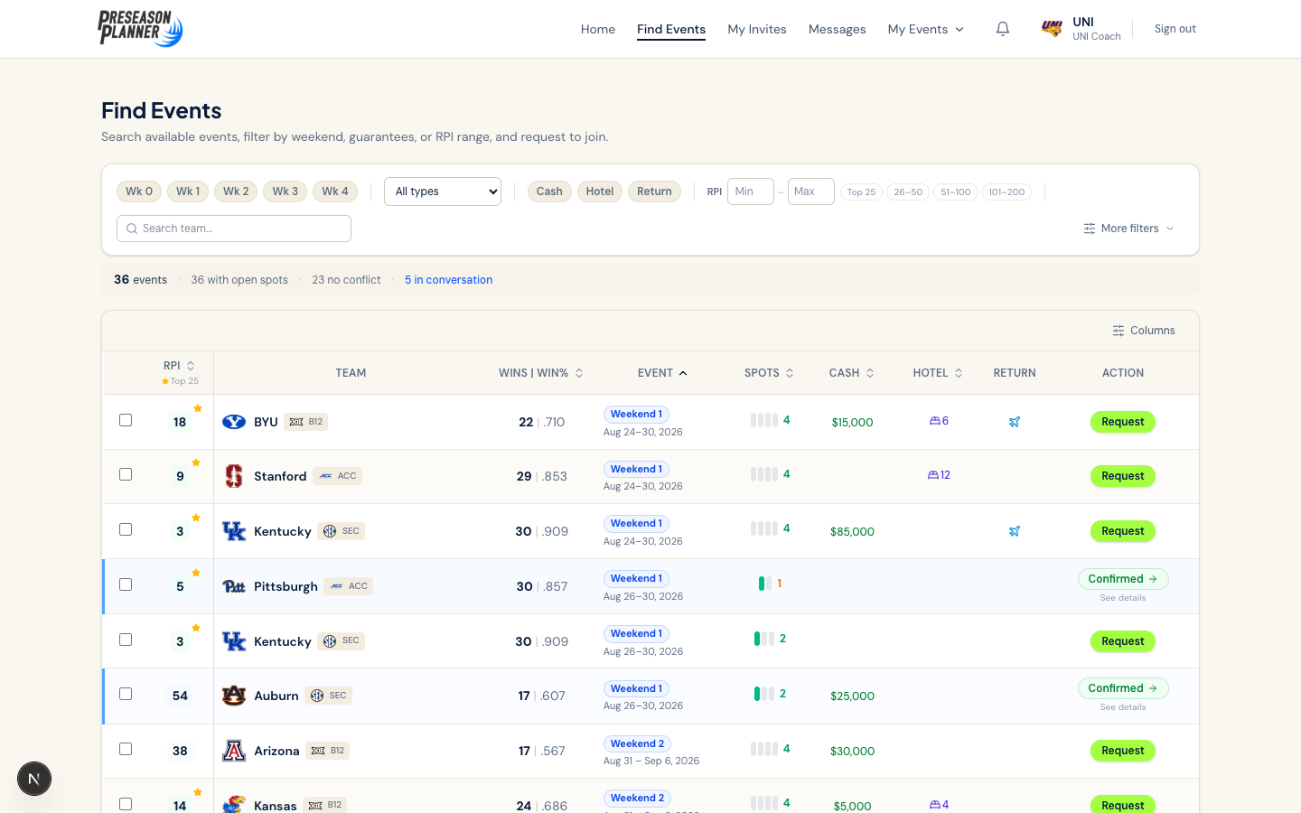
Task: Click the Search team input field
Action: tap(234, 229)
